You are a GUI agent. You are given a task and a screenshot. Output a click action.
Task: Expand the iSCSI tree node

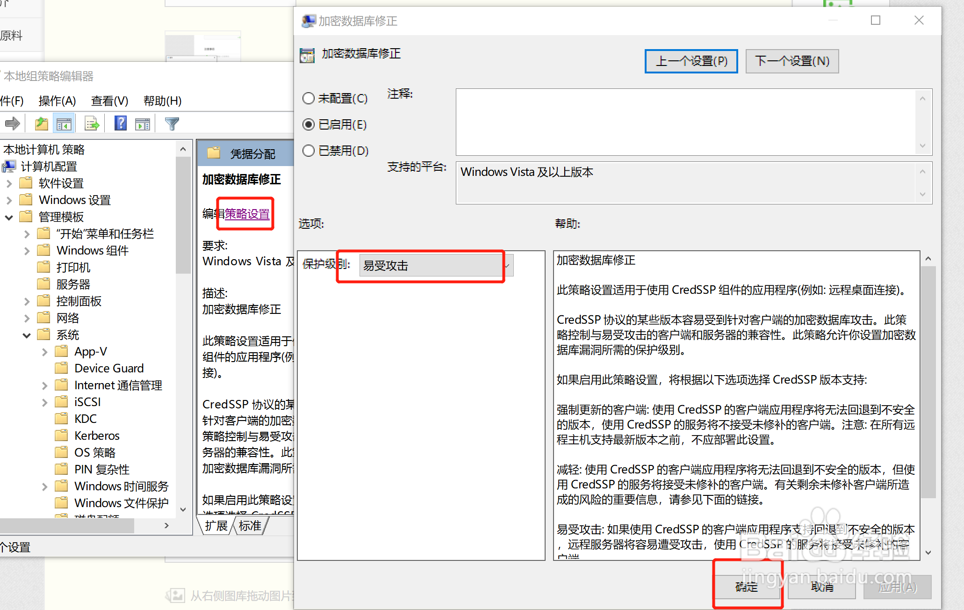click(44, 402)
